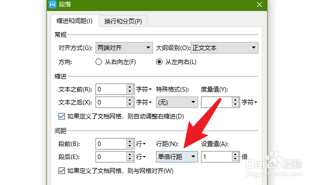Screen dimensions: 320x185
Task: Increase the 度量值 with up arrow
Action: 235,99
